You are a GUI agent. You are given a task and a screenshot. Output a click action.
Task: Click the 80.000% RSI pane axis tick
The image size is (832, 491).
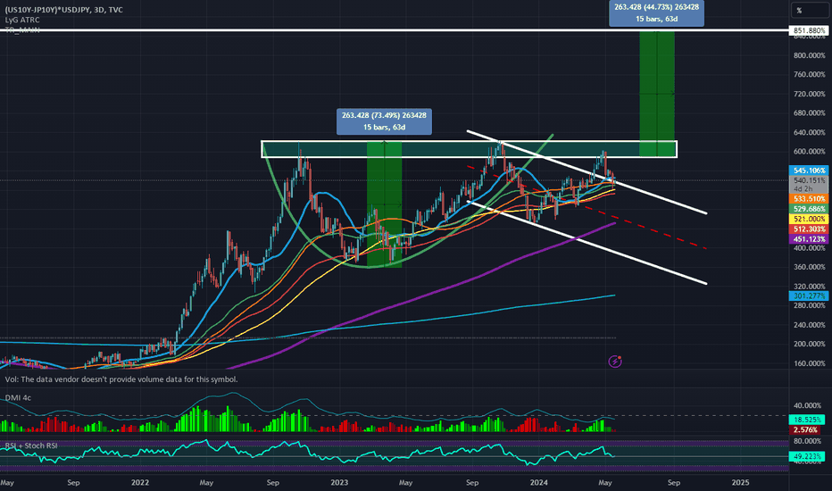tap(807, 441)
